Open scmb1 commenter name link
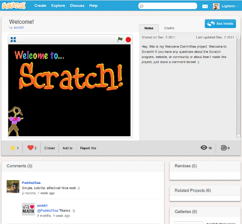Viewport: 242px width, 224px height. pyautogui.click(x=42, y=205)
